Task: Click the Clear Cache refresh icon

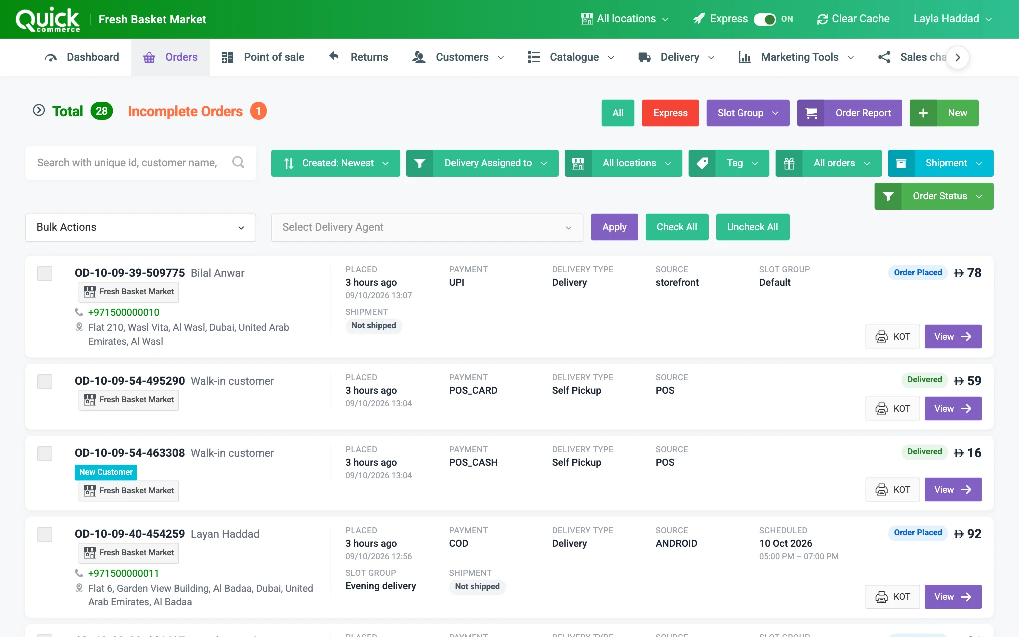Action: coord(822,19)
